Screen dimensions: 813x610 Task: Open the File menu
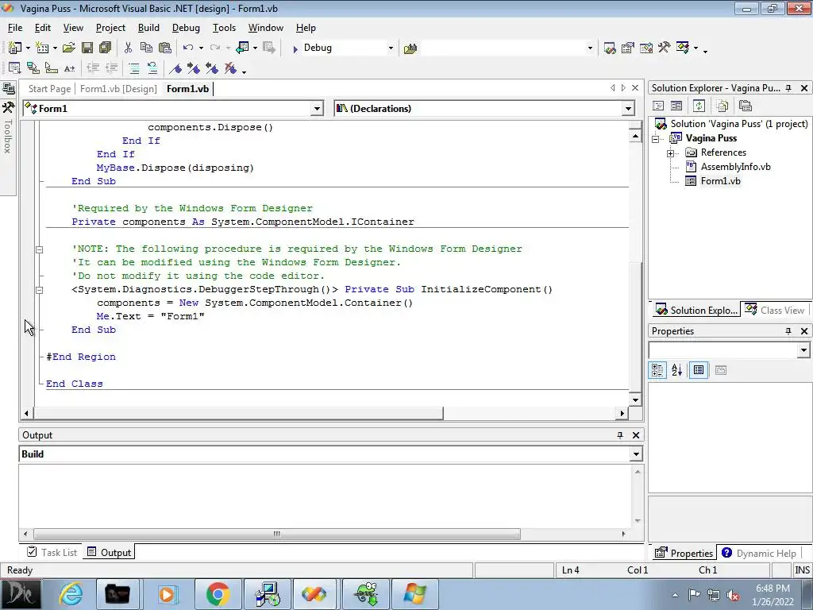(x=15, y=28)
